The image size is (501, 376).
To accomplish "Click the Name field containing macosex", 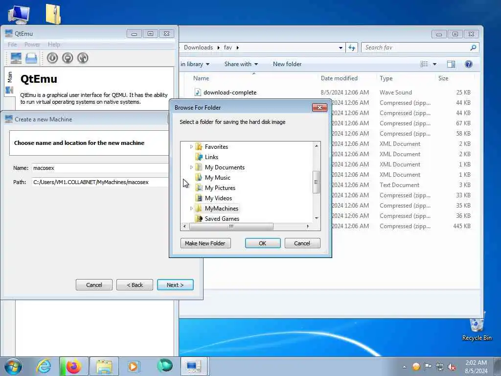I will point(100,168).
